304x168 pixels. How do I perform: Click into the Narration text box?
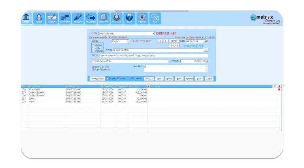175,68
